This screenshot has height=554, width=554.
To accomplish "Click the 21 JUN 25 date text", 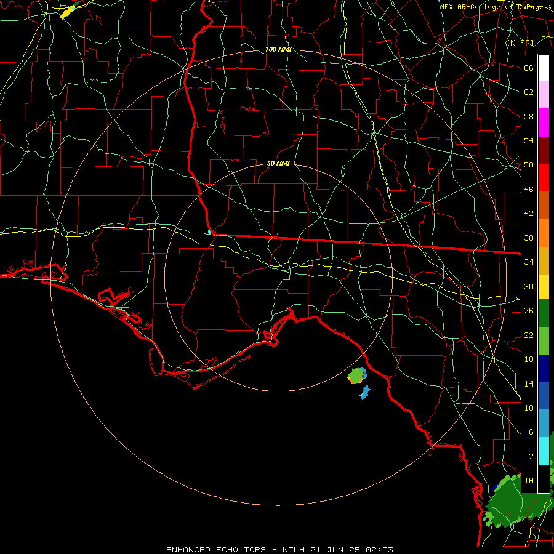I will point(335,550).
